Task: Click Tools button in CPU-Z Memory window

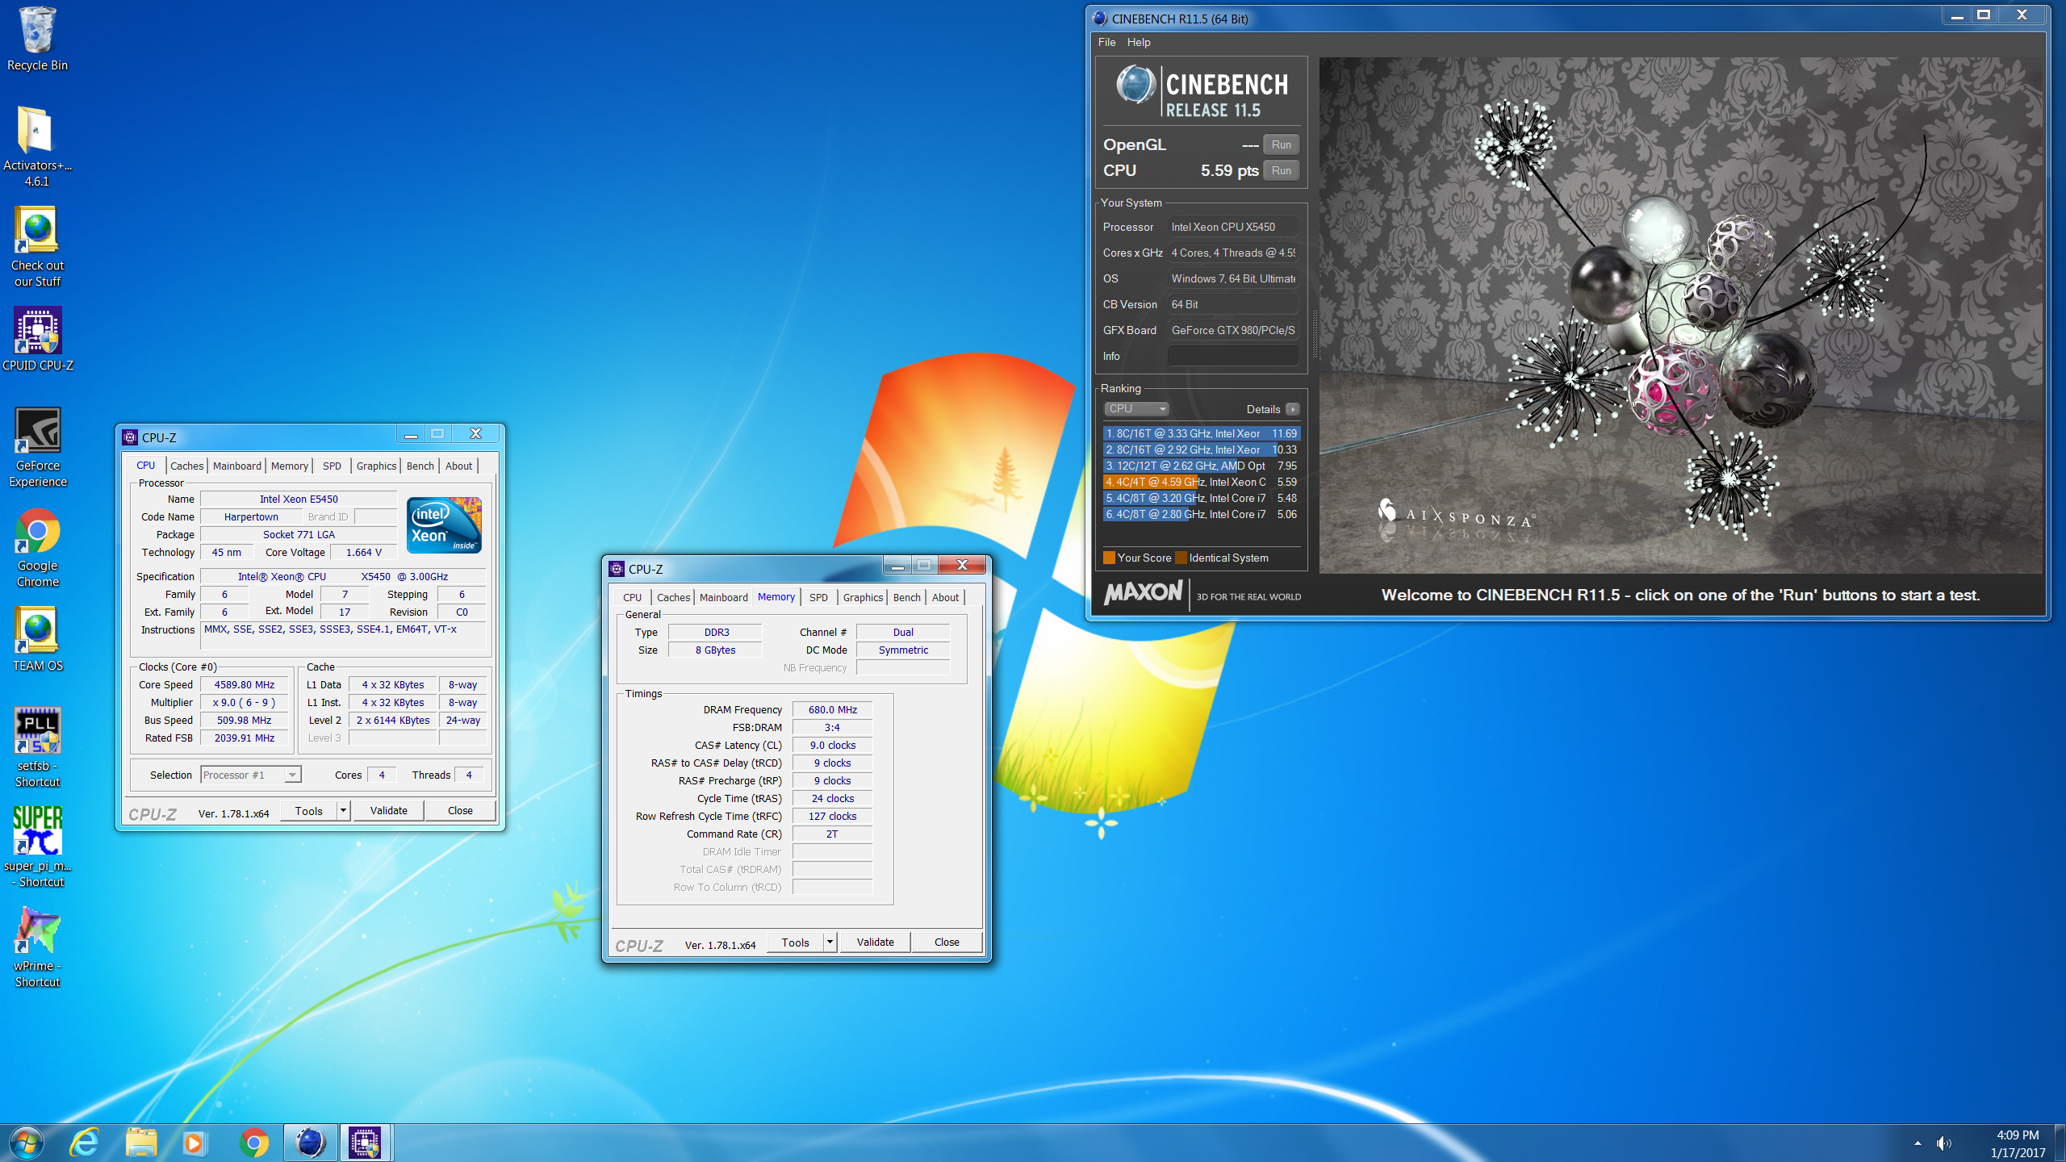Action: [x=795, y=942]
